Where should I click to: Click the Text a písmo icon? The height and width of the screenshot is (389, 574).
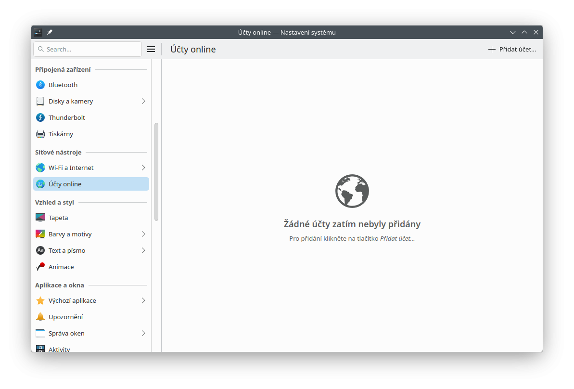tap(40, 250)
